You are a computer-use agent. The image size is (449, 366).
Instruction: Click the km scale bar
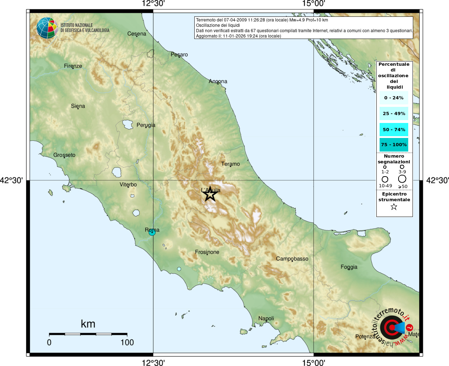click(x=88, y=334)
